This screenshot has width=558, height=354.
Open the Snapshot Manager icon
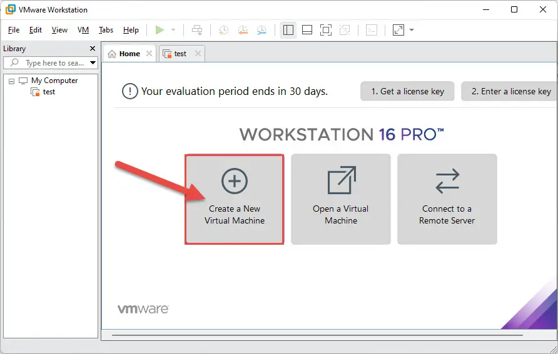[261, 30]
